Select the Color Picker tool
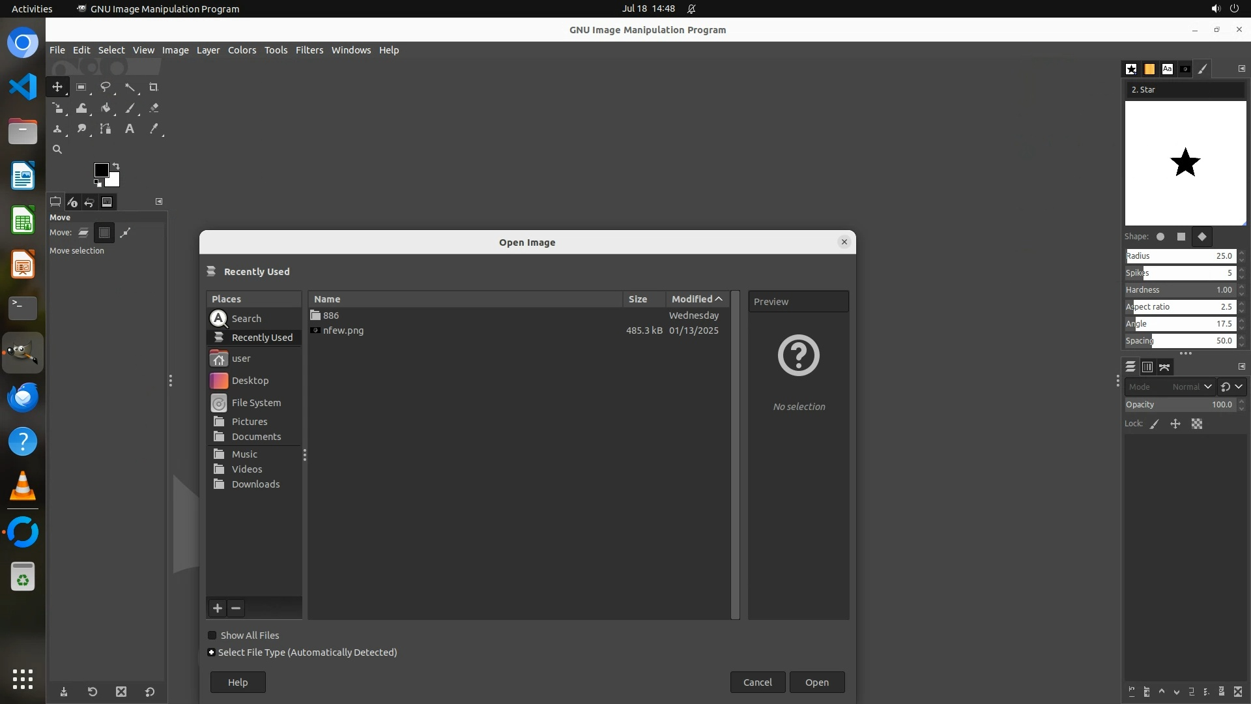This screenshot has height=704, width=1251. point(154,129)
